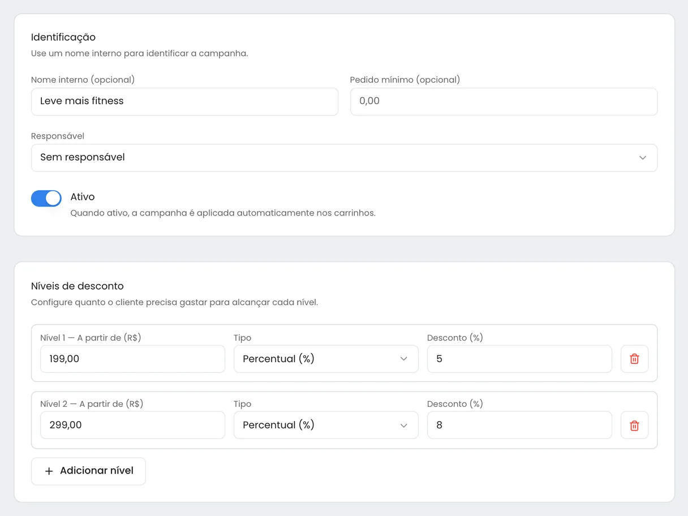The height and width of the screenshot is (516, 688).
Task: Edit the Nível 1 threshold value 199,00
Action: pyautogui.click(x=132, y=359)
